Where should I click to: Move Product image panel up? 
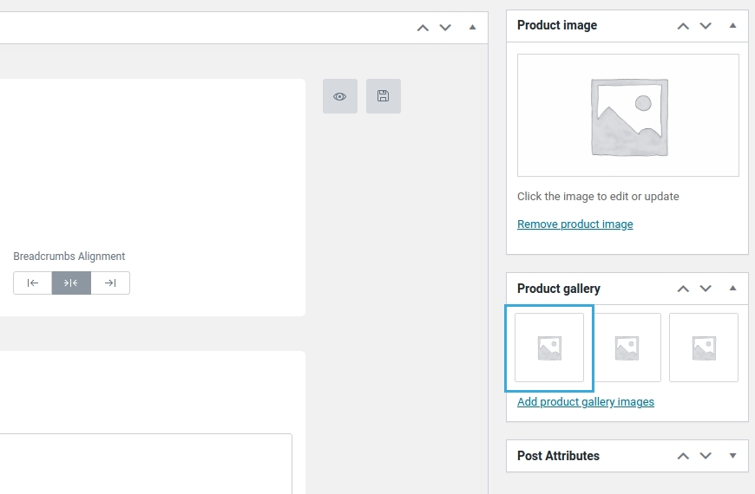click(683, 26)
